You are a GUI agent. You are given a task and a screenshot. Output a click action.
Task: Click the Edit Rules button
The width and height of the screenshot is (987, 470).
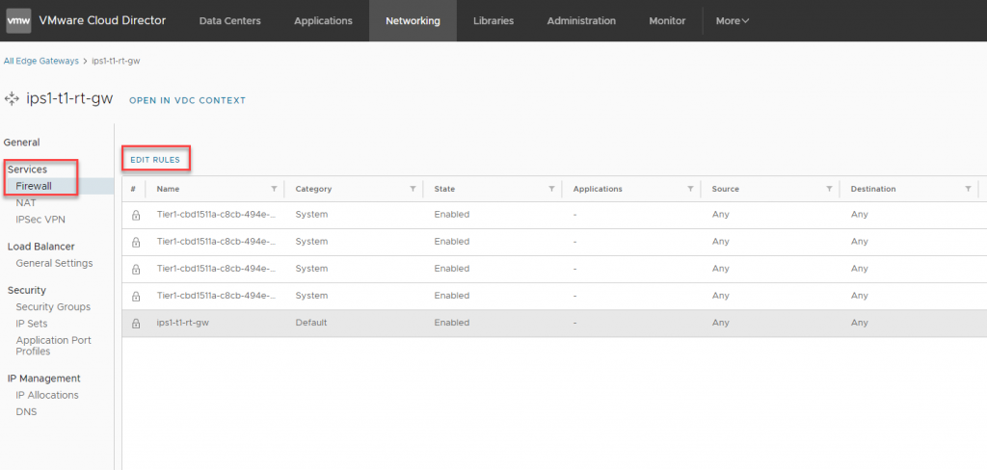point(155,159)
